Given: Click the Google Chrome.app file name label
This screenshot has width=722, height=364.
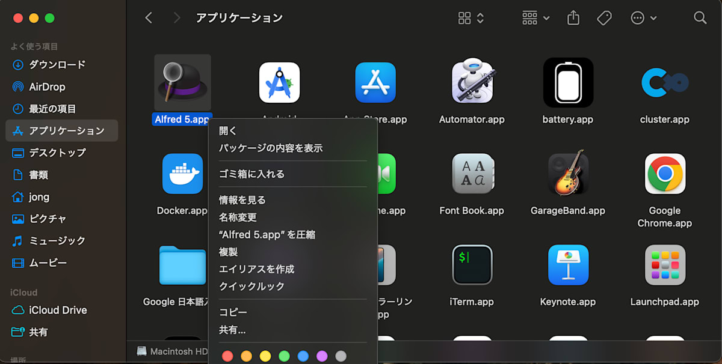Looking at the screenshot, I should 665,217.
